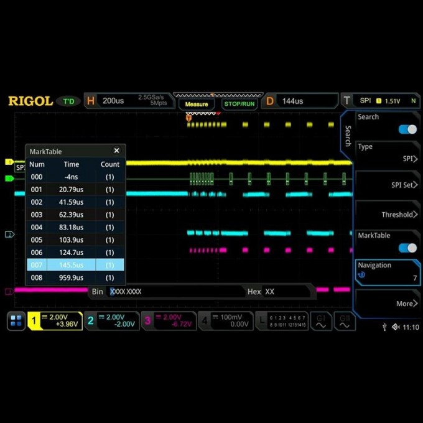Click the T'D trigger status indicator
The height and width of the screenshot is (423, 423).
[68, 101]
